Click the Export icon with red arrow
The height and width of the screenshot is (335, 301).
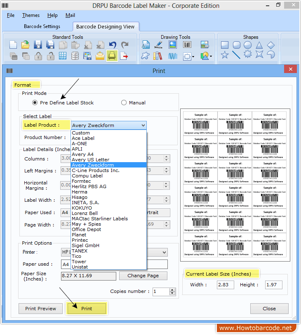[124, 56]
